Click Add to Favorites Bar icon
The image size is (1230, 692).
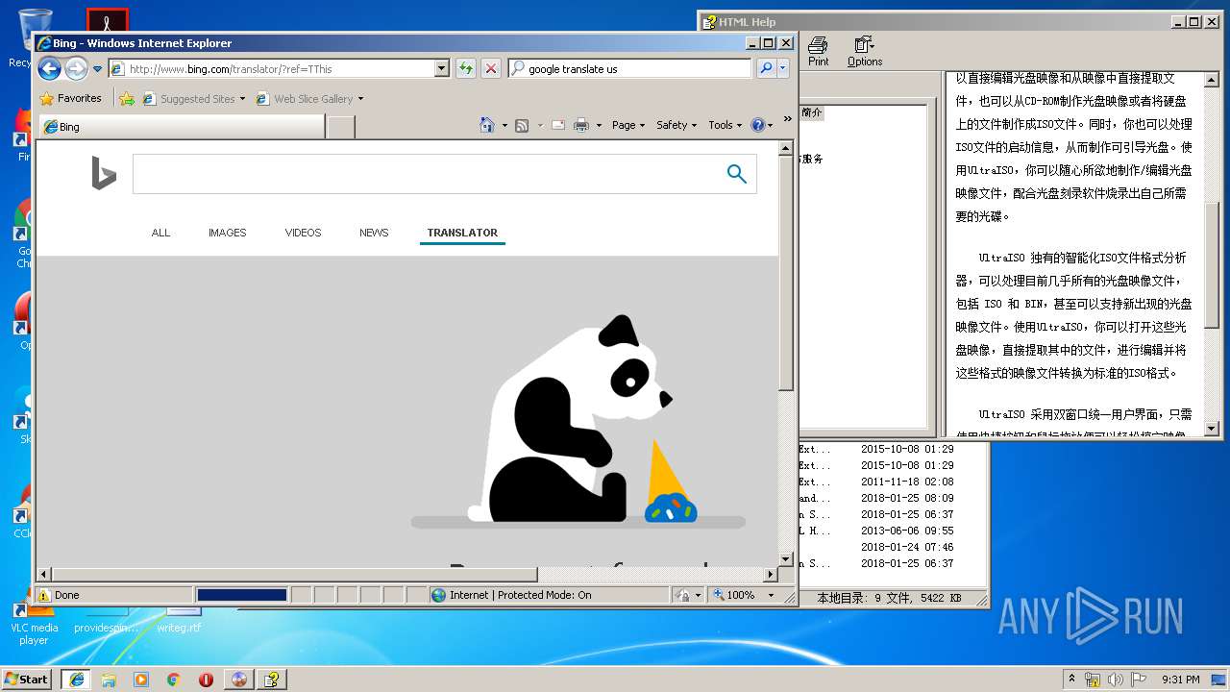pyautogui.click(x=126, y=98)
